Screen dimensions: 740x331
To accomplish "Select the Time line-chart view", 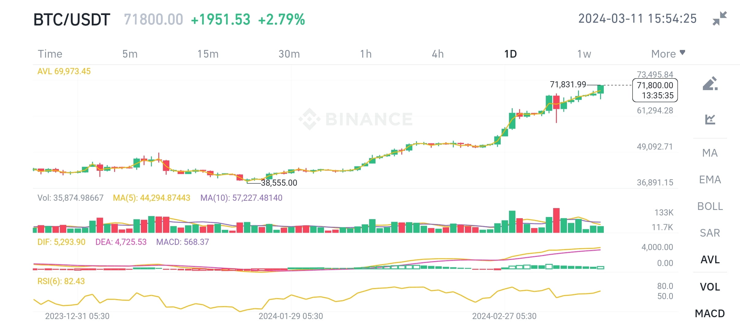I will coord(50,54).
